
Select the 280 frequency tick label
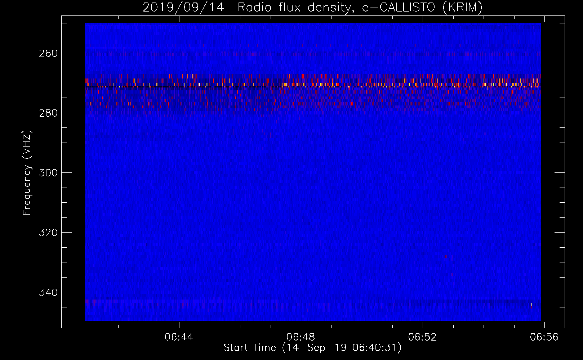pos(48,113)
